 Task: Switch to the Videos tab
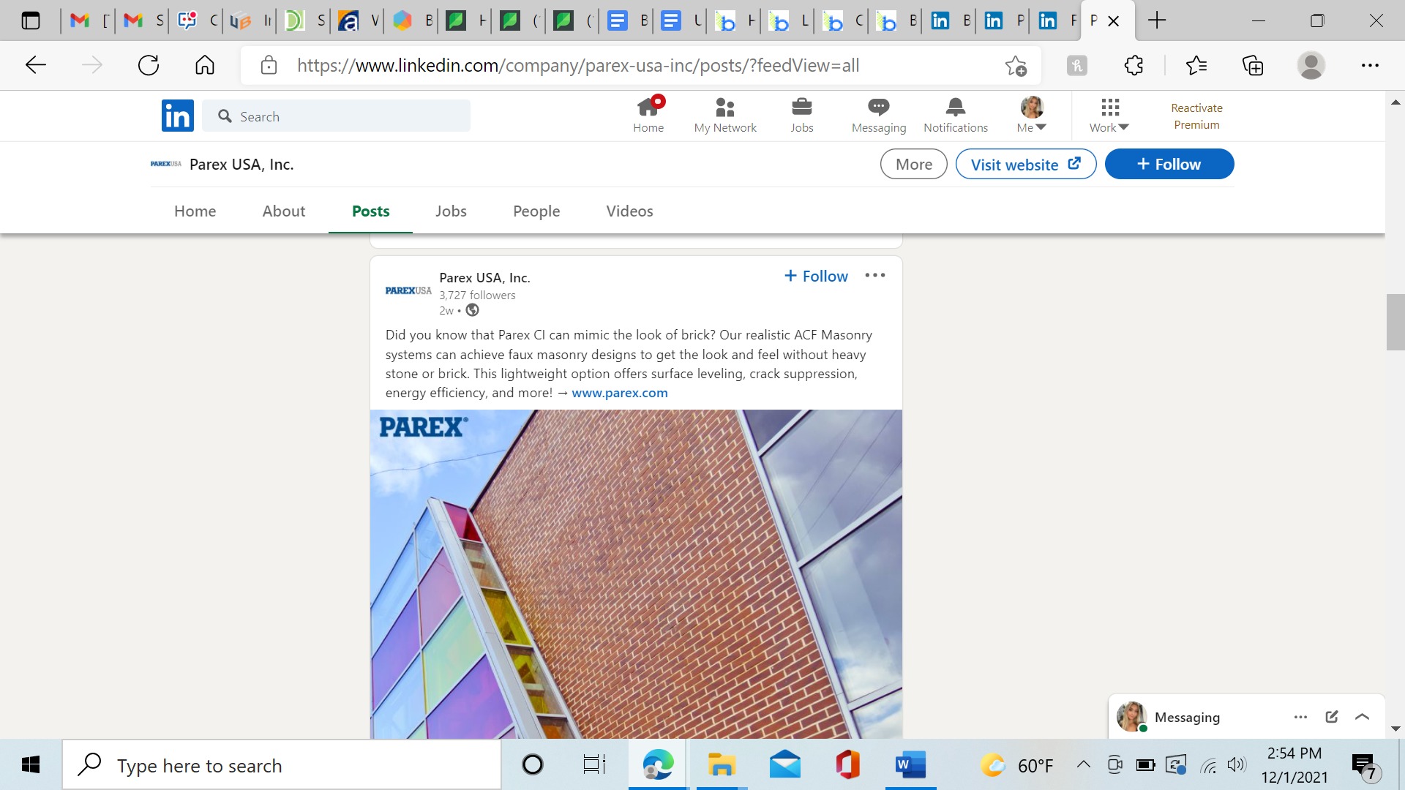(x=630, y=211)
